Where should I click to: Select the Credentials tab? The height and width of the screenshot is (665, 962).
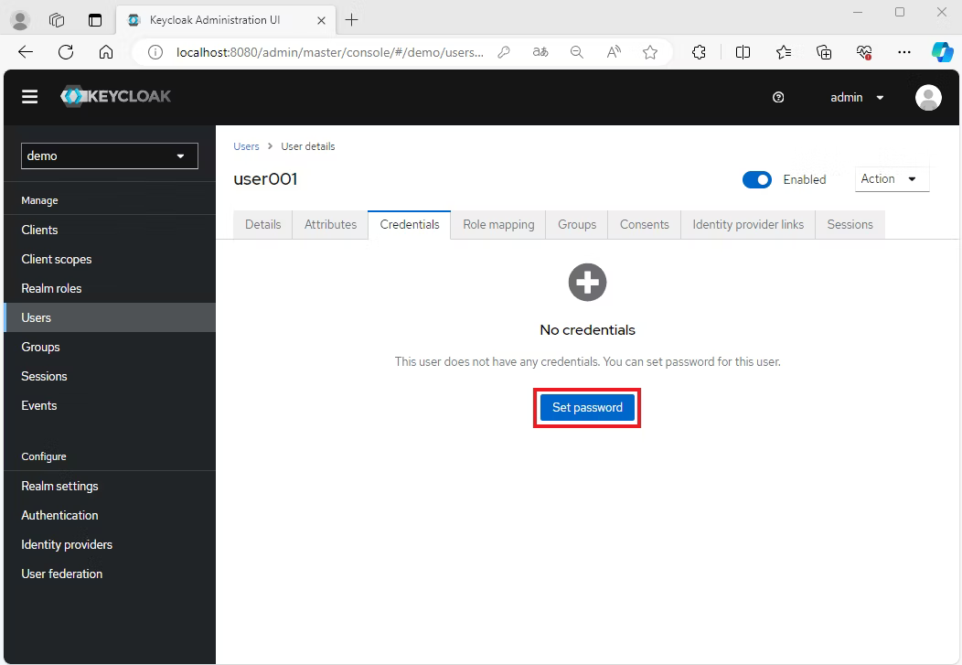410,224
